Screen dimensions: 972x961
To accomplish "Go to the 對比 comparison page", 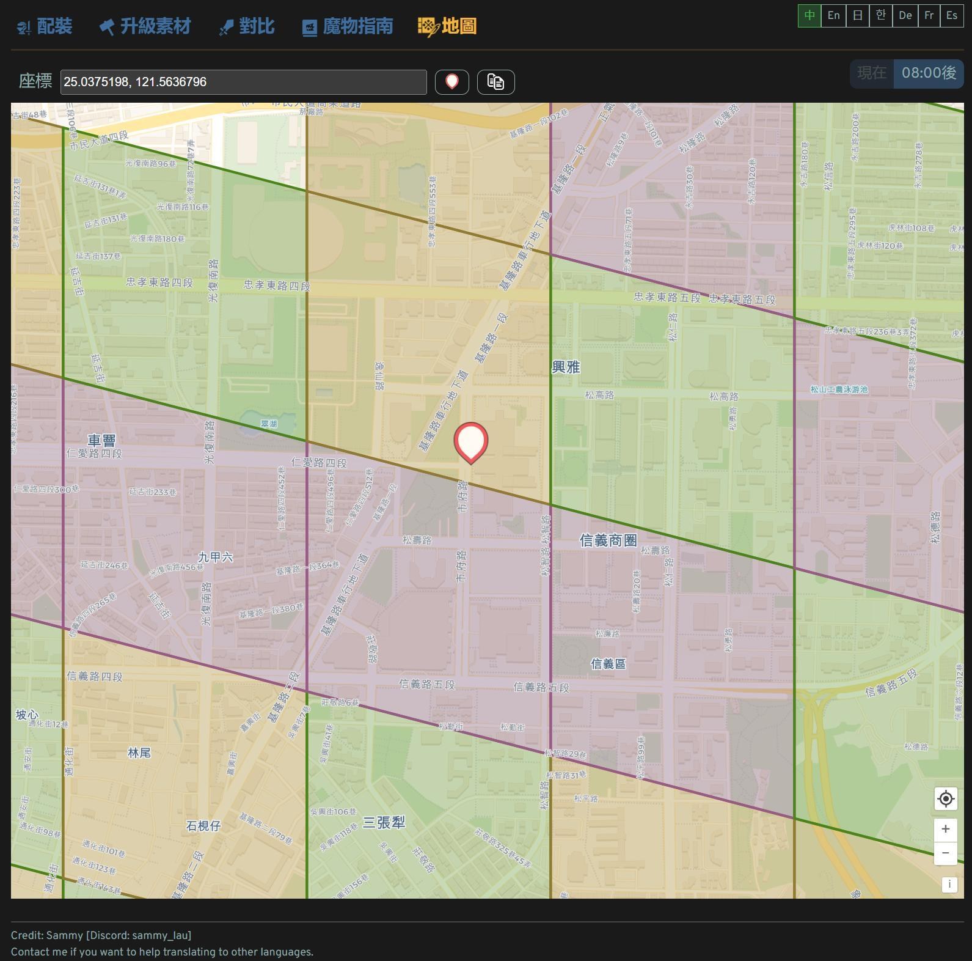I will (247, 26).
